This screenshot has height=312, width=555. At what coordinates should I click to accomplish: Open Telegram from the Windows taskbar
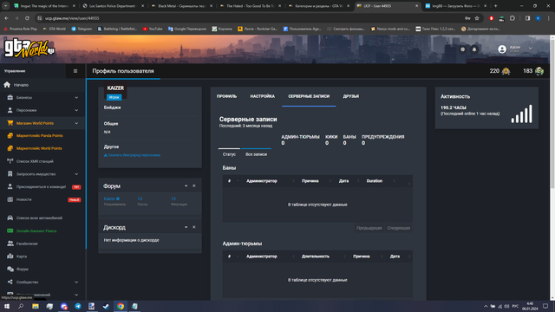(78, 306)
